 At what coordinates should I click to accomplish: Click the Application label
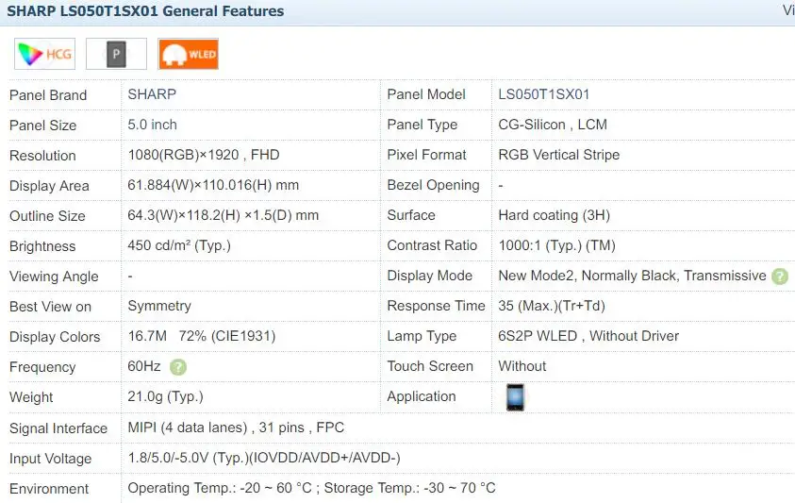(422, 396)
